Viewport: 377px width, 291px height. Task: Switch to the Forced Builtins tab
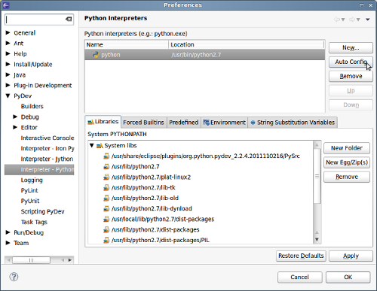click(143, 123)
